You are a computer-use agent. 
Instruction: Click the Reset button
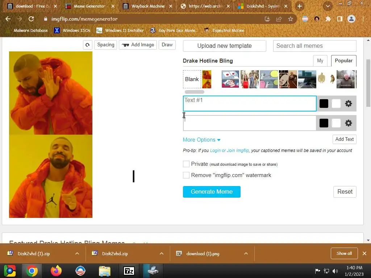pos(345,192)
